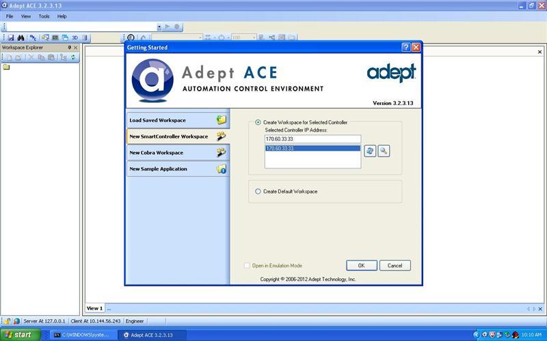Click the tree hierarchy icon in Workspace Explorer
The width and height of the screenshot is (547, 341).
[x=63, y=57]
